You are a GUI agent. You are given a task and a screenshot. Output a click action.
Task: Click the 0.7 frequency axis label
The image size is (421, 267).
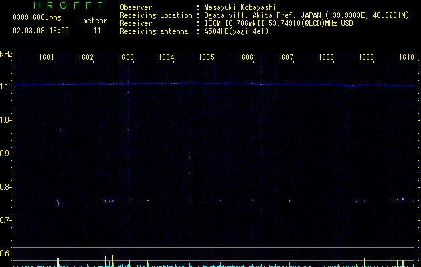(5, 220)
